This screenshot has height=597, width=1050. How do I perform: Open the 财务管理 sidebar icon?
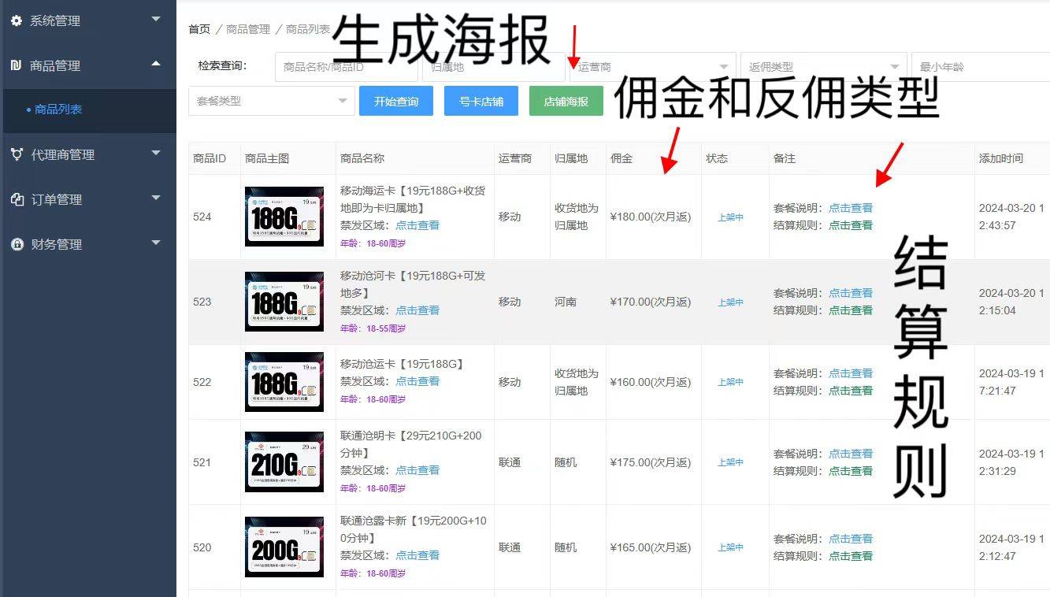[x=16, y=244]
